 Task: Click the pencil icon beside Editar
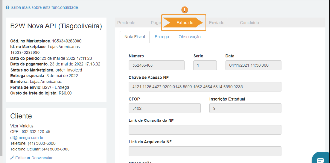click(12, 158)
